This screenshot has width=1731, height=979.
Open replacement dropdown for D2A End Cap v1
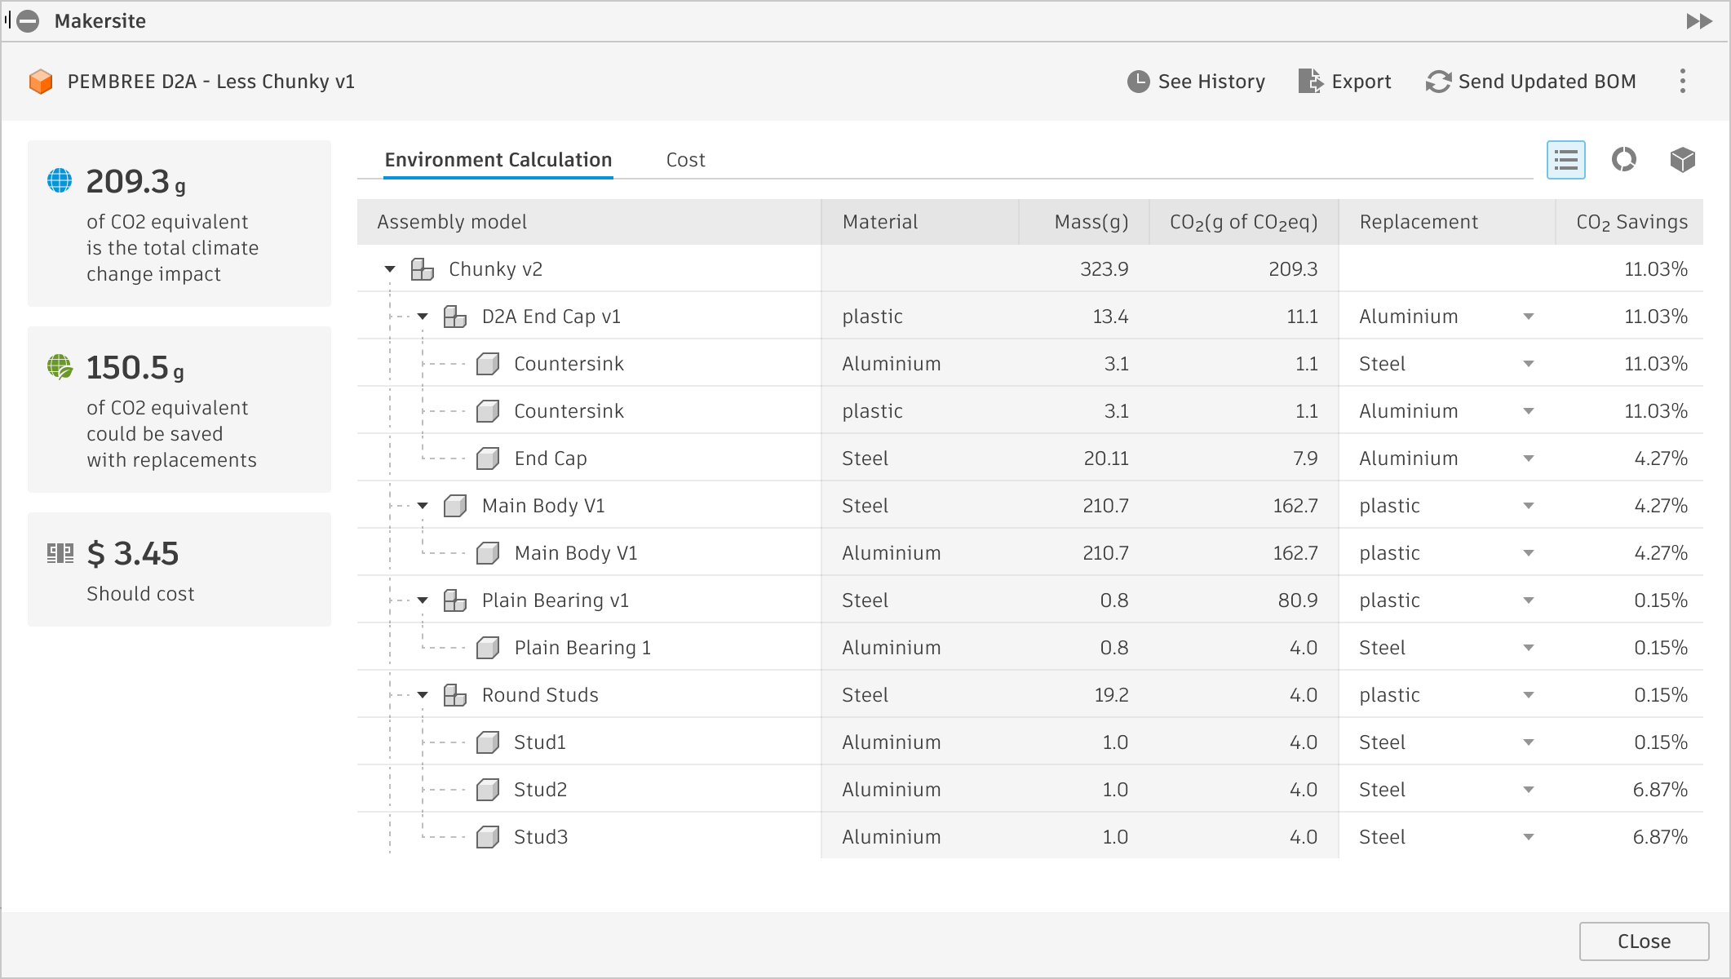coord(1529,317)
